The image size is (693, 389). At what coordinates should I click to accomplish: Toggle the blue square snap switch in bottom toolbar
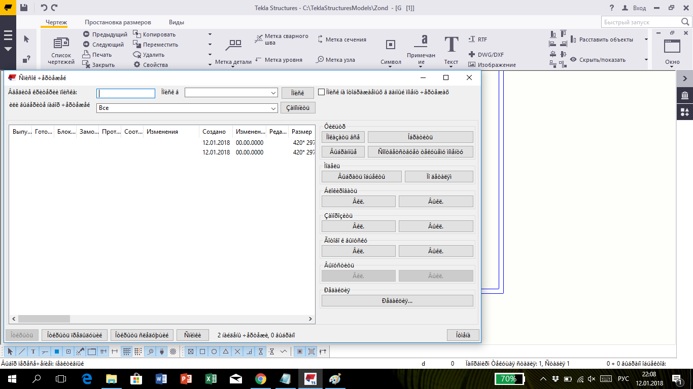tap(57, 351)
